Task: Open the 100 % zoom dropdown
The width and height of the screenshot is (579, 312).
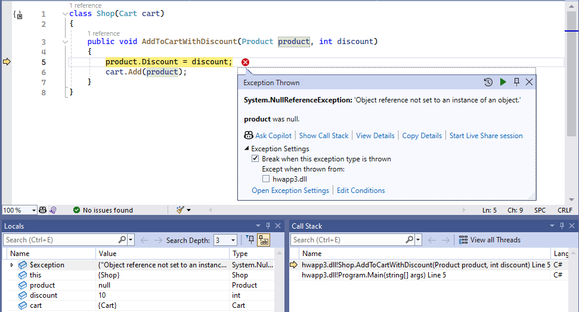Action: [33, 210]
